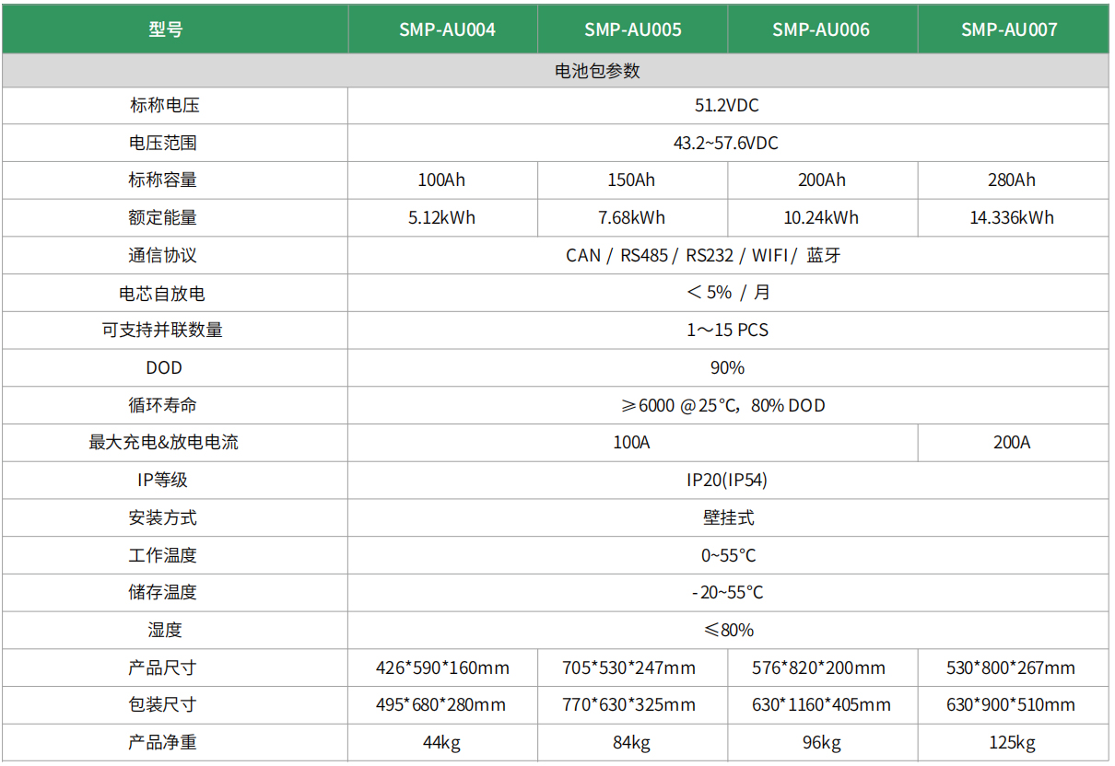The image size is (1115, 766).
Task: Click the CAN / RS485 communication protocol cell
Action: coord(703,255)
